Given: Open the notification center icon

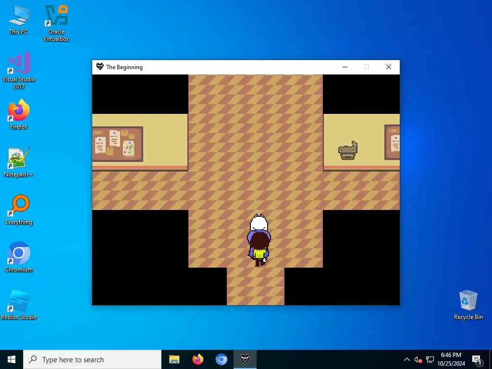Looking at the screenshot, I should (x=477, y=360).
